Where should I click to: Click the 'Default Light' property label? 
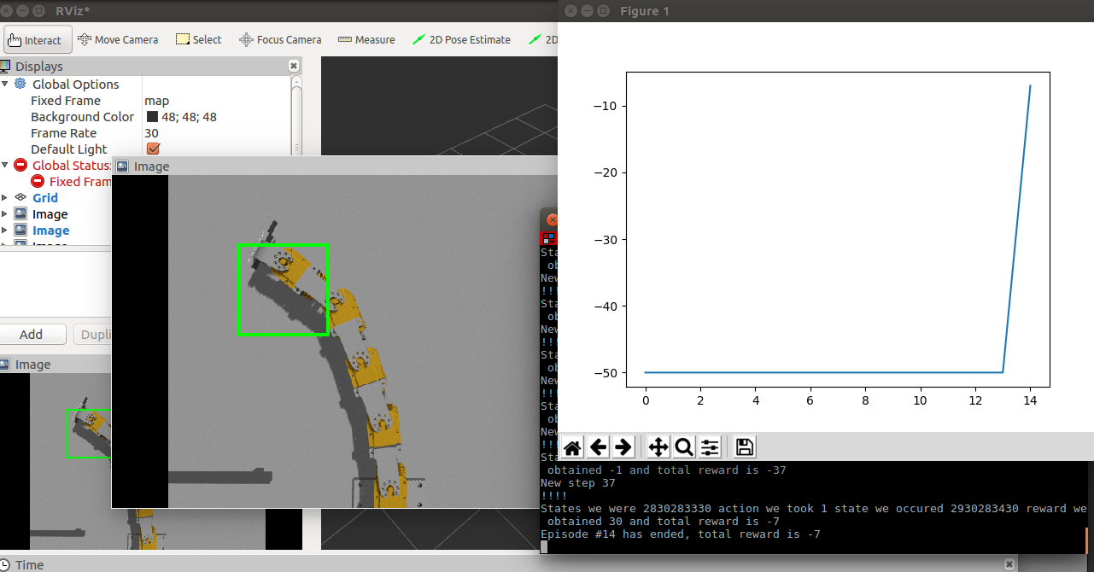coord(69,149)
